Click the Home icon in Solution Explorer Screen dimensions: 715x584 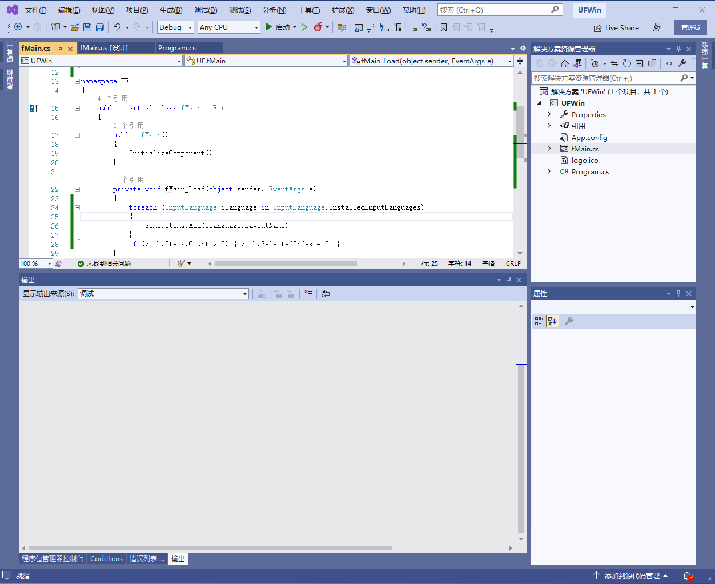coord(565,63)
